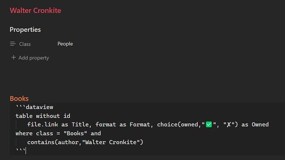Click the contains(author line in query
The image size is (285, 160).
[x=85, y=142]
